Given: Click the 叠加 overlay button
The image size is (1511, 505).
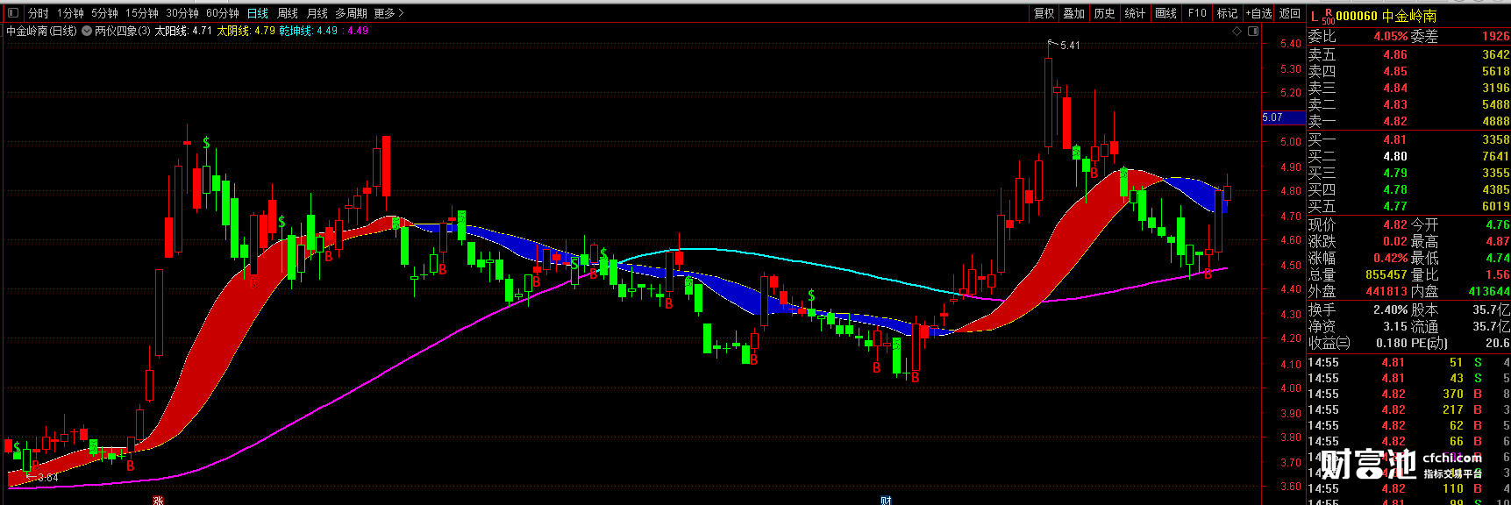Looking at the screenshot, I should point(1074,13).
